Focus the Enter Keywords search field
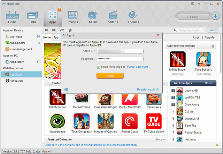 tap(189, 30)
